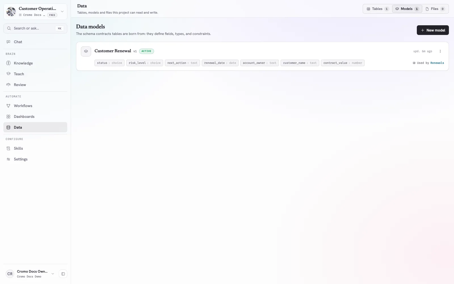Collapse the sidebar with the panel icon
Image resolution: width=454 pixels, height=284 pixels.
coord(63,274)
